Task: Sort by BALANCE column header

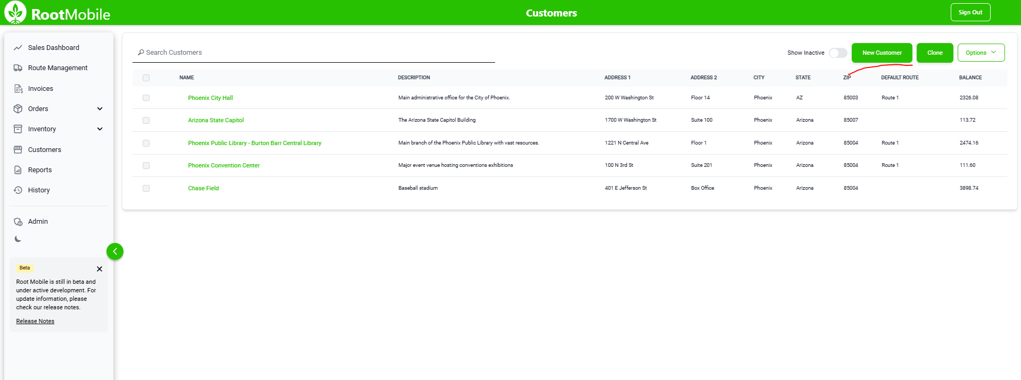Action: (x=970, y=78)
